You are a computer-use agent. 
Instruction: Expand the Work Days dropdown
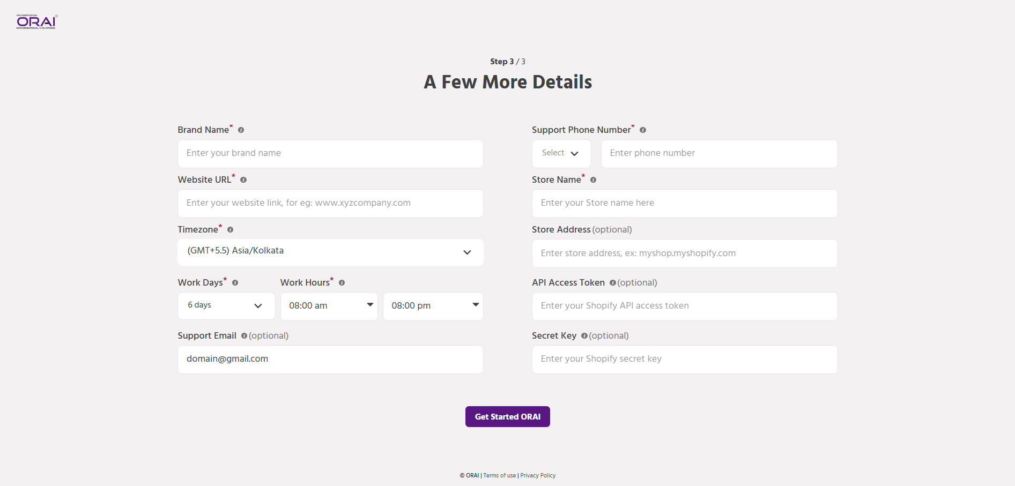(x=226, y=305)
